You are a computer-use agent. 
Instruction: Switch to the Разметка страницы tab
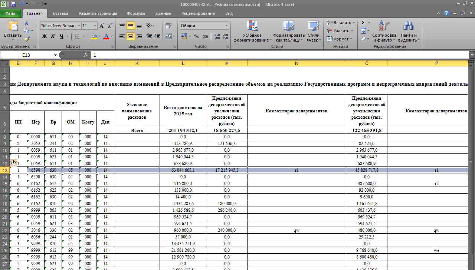(x=98, y=13)
